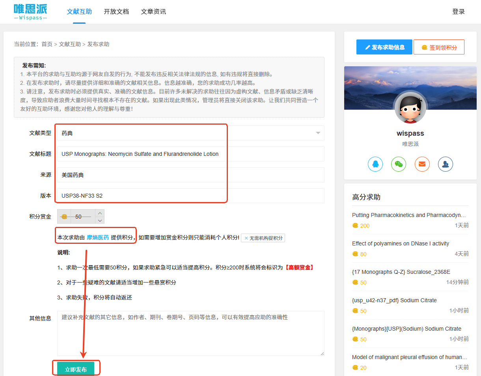This screenshot has height=376, width=481.
Task: Click the pencil icon in 发布求助信息
Action: (368, 47)
